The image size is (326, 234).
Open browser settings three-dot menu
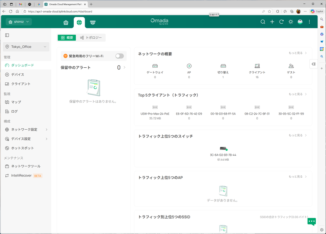pos(305,11)
